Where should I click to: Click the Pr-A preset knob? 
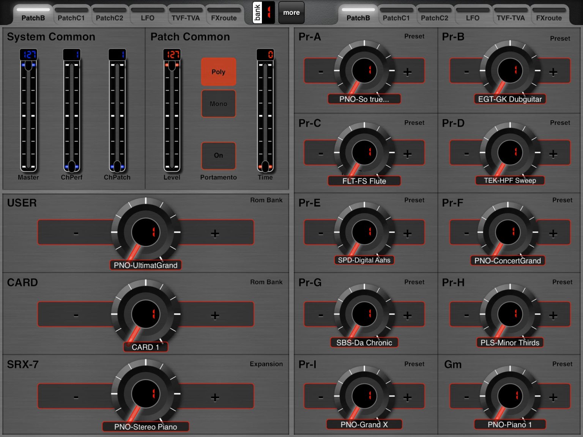click(364, 71)
